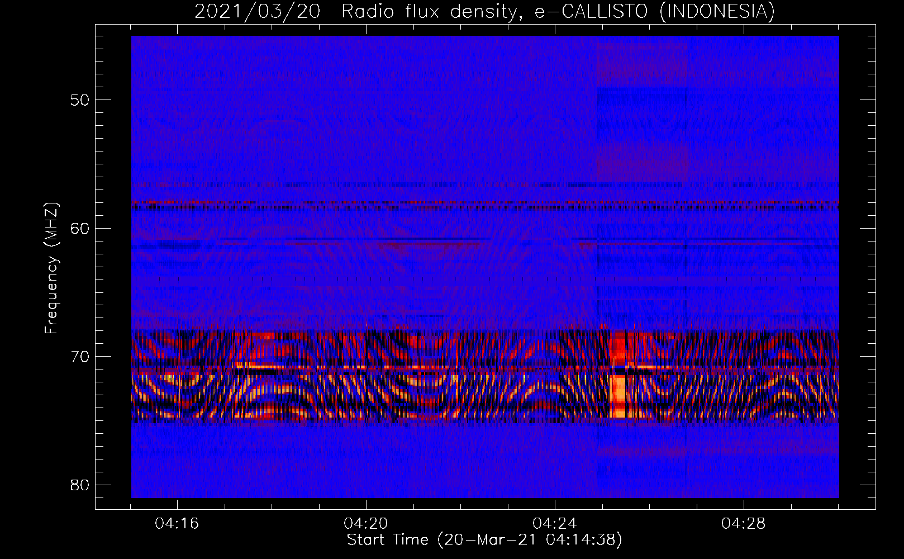Click the 04:28 time tick label
904x559 pixels.
(x=744, y=524)
